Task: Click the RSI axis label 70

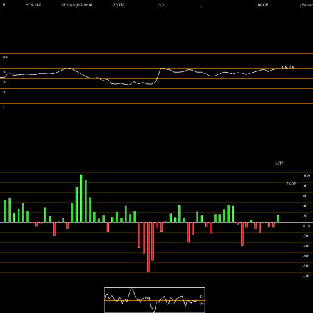Action: pos(4,72)
